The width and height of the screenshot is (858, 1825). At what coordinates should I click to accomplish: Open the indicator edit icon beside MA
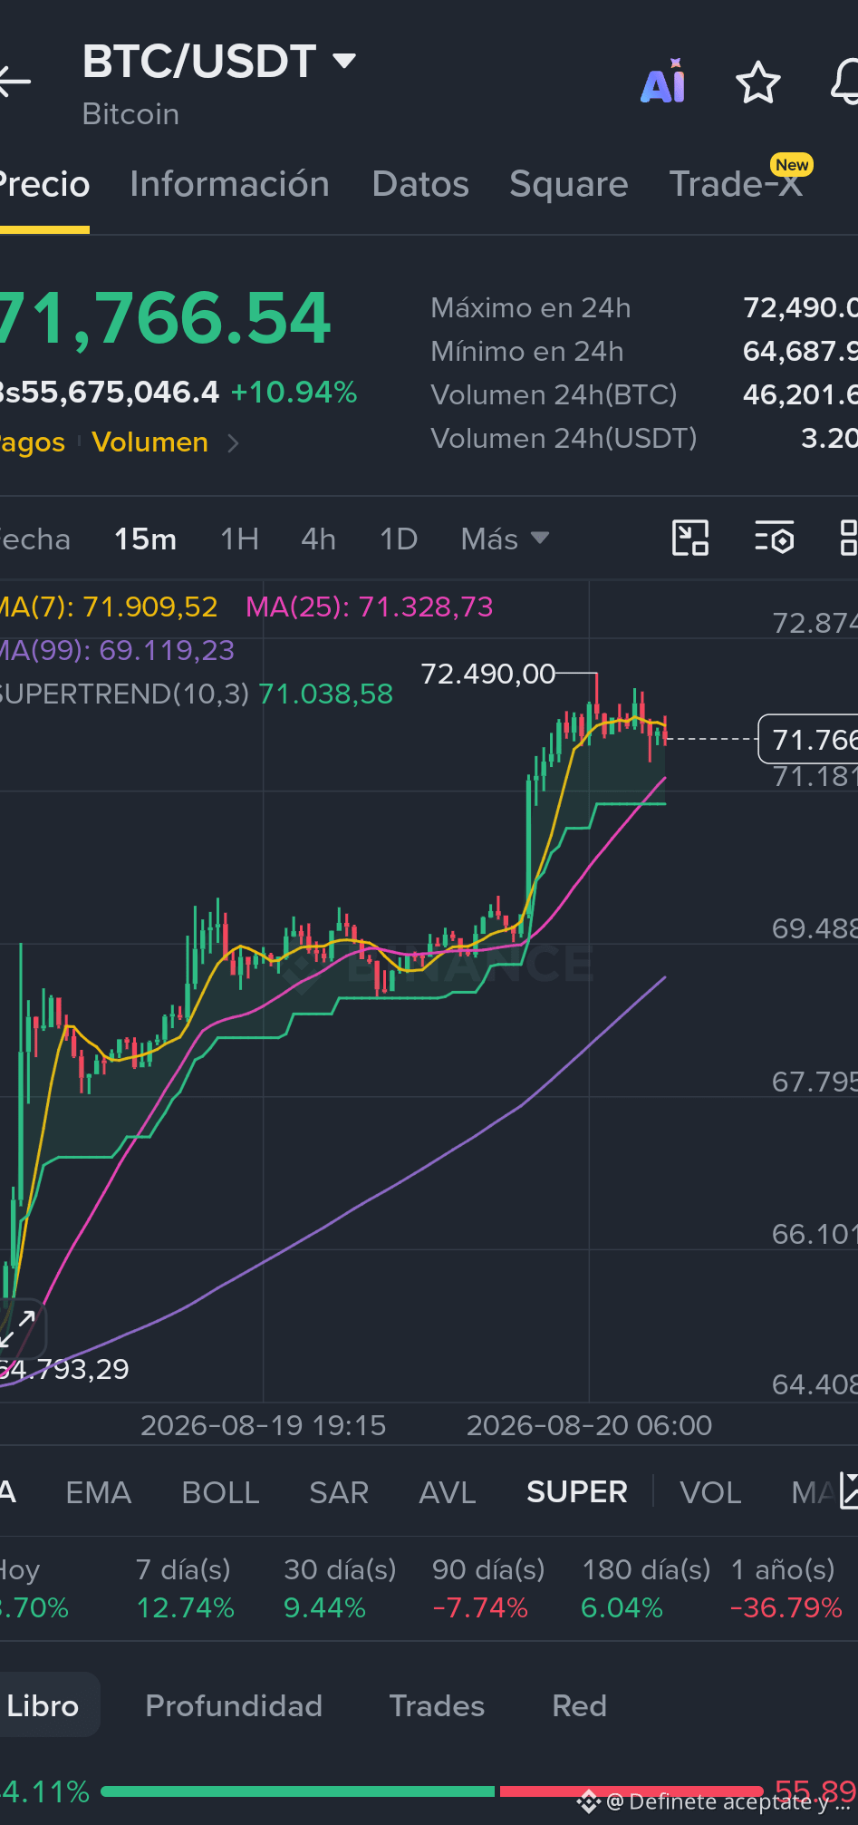849,1491
